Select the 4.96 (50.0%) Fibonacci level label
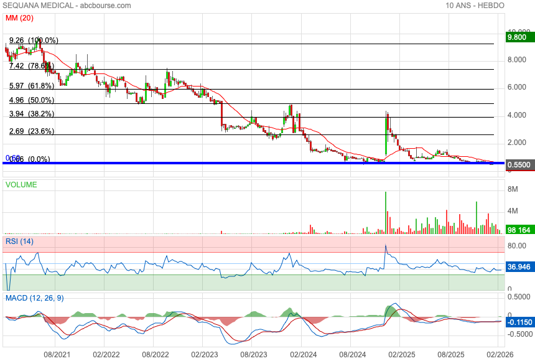The image size is (535, 361). [32, 100]
